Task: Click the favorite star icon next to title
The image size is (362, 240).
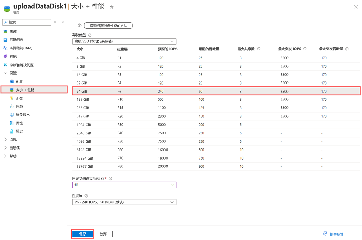Action: click(112, 7)
